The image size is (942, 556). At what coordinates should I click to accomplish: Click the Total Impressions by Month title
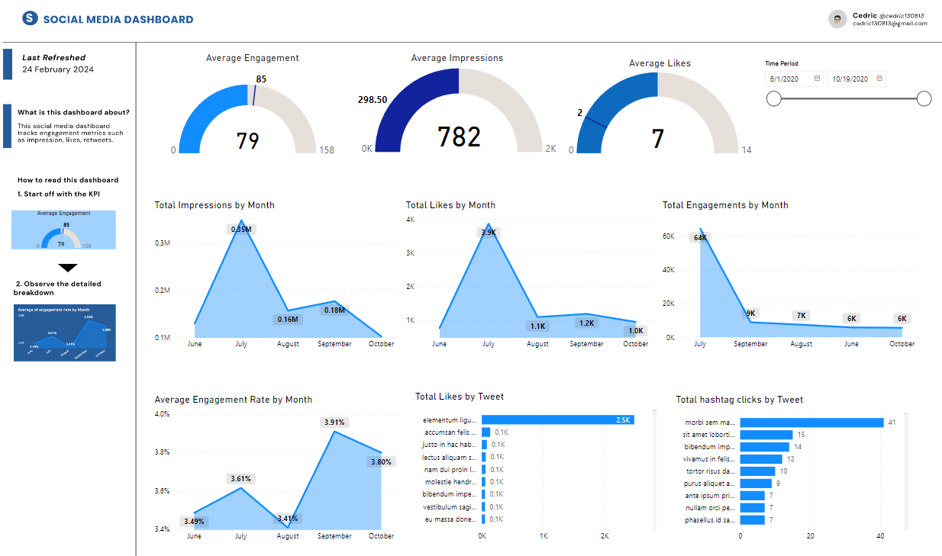point(215,205)
